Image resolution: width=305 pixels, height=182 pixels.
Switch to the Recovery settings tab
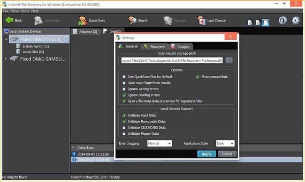[x=155, y=47]
